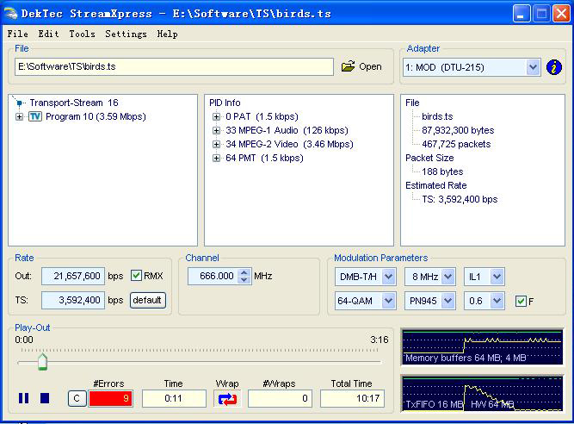Click the TV icon for Program 10
Image resolution: width=574 pixels, height=424 pixels.
(x=35, y=116)
